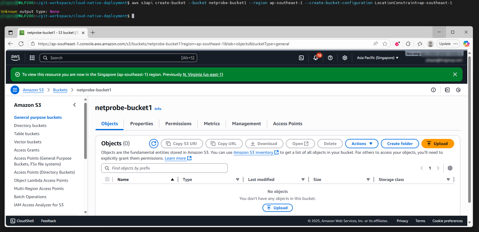This screenshot has width=479, height=232.
Task: Open CloudShell from the footer bar
Action: pyautogui.click(x=22, y=221)
